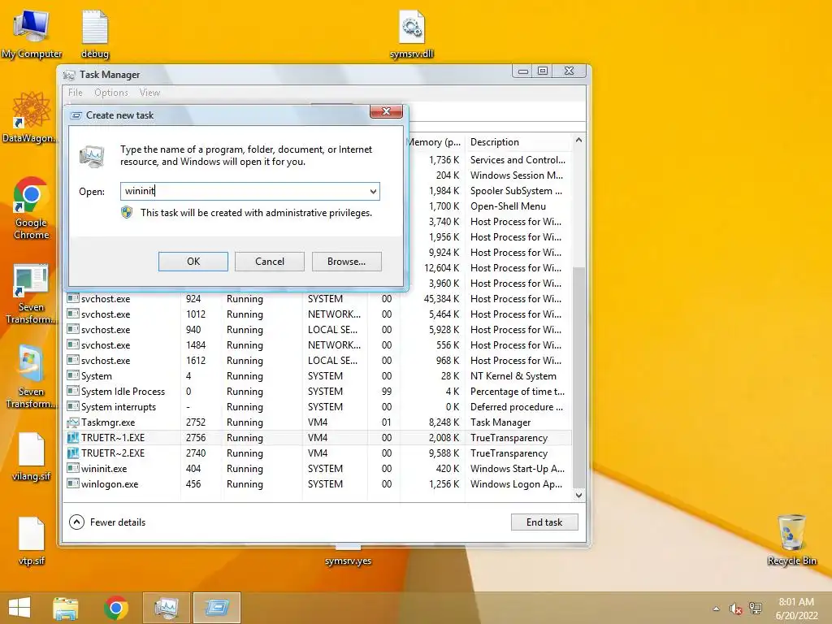Image resolution: width=832 pixels, height=624 pixels.
Task: Open the Options menu in Task Manager
Action: 110,93
